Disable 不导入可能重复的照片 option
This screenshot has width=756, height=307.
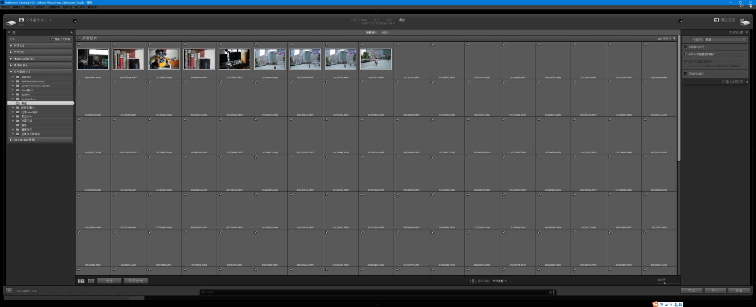coord(686,54)
